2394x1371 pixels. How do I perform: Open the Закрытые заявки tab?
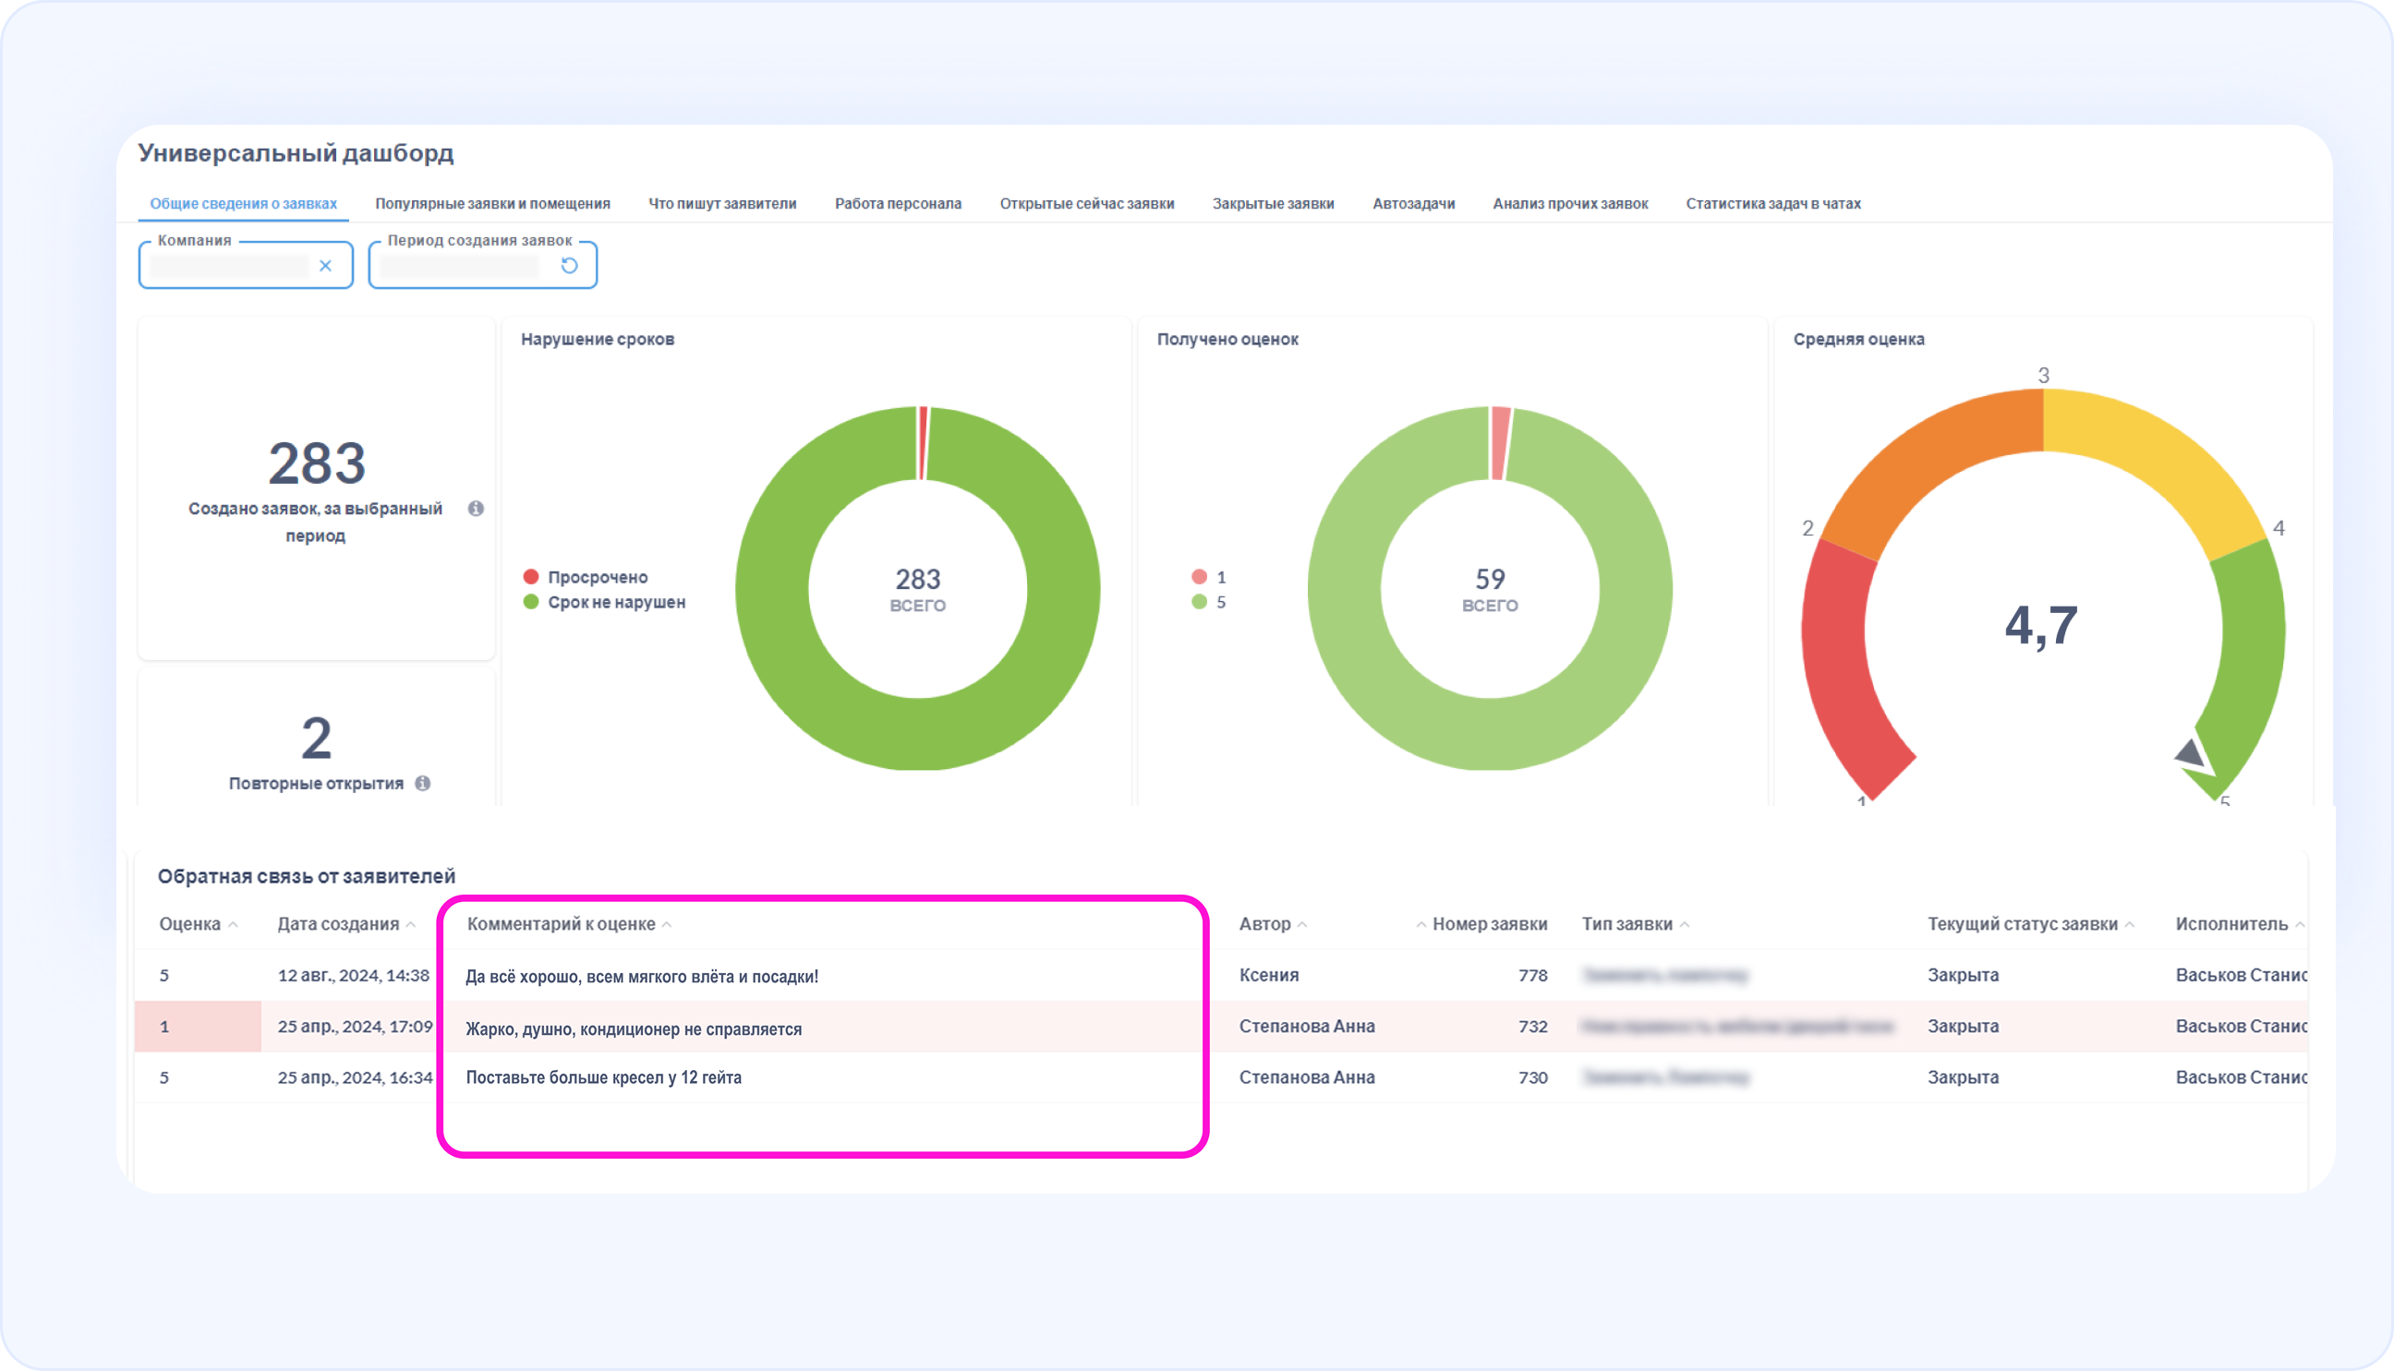1273,203
